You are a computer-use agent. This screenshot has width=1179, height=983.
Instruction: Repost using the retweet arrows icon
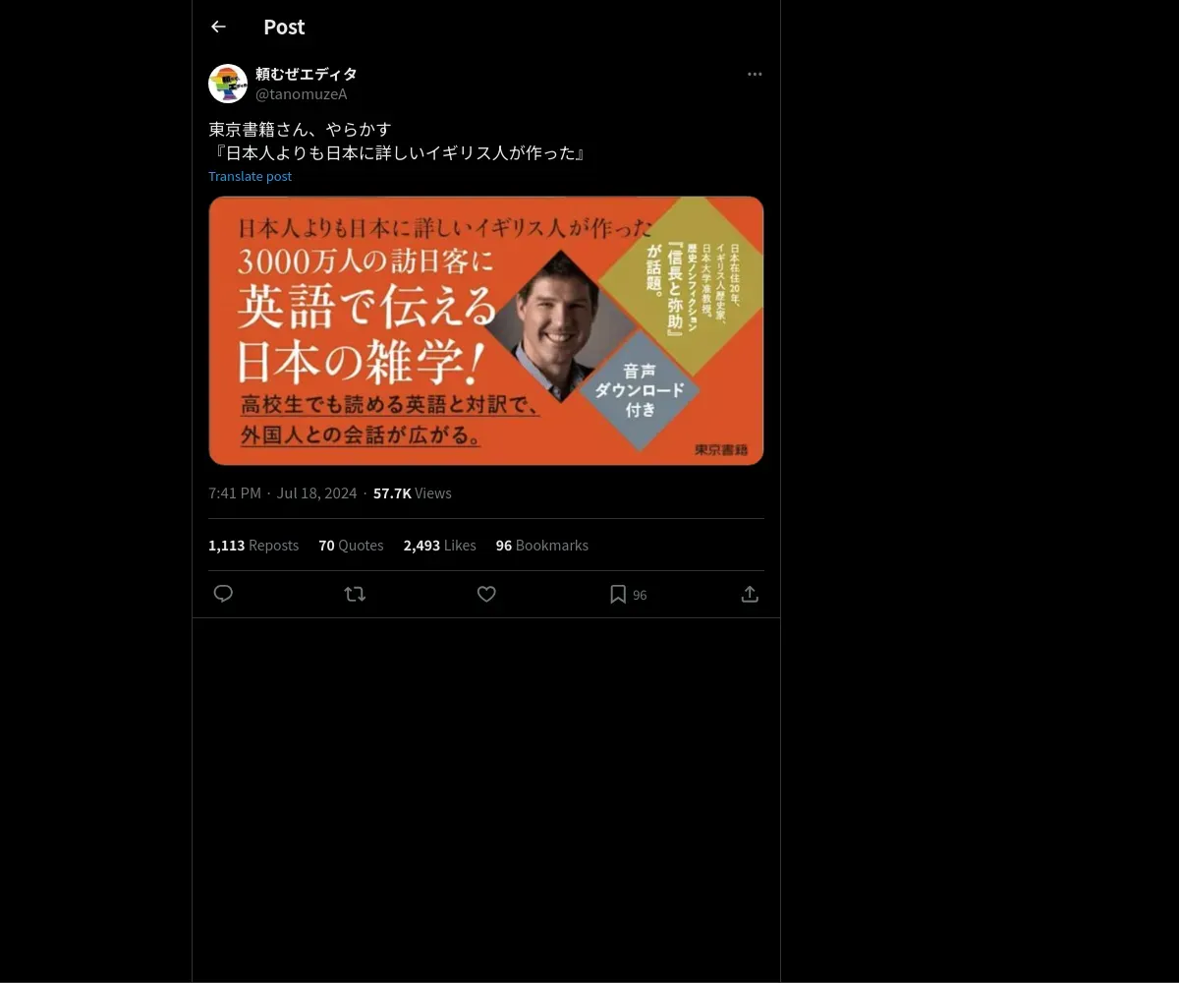[x=355, y=594]
